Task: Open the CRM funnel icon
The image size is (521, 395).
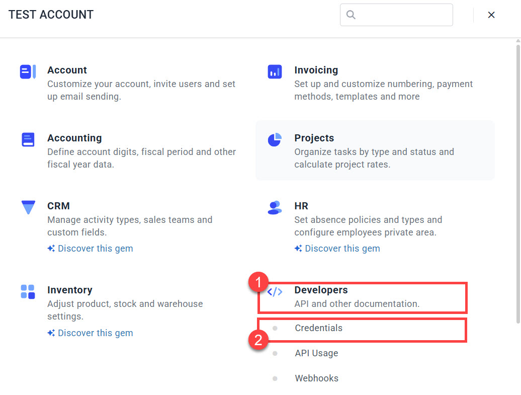Action: 28,207
